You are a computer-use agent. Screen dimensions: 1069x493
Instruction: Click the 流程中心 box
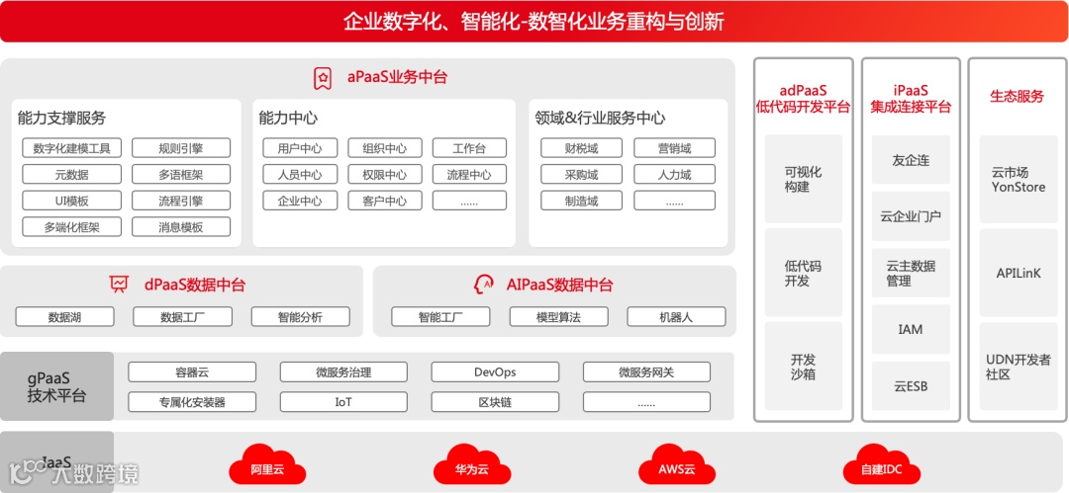[x=469, y=174]
